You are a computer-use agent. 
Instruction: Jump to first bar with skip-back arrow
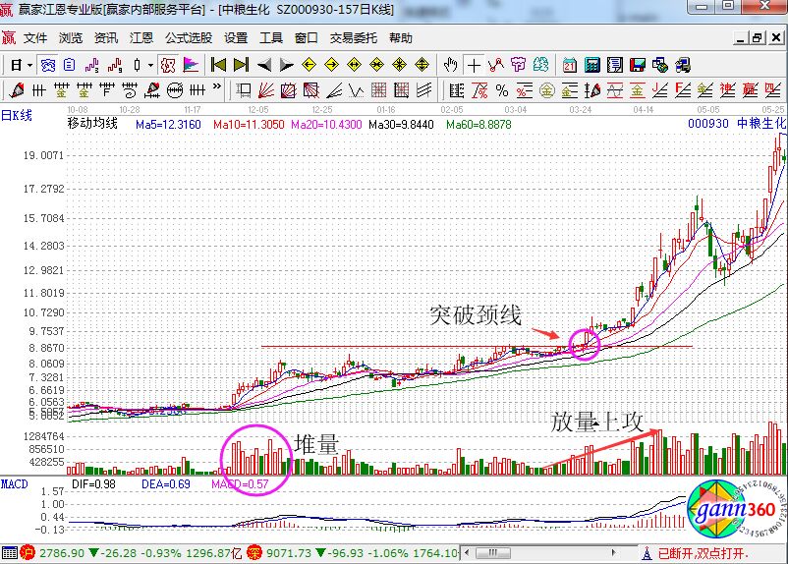click(219, 65)
